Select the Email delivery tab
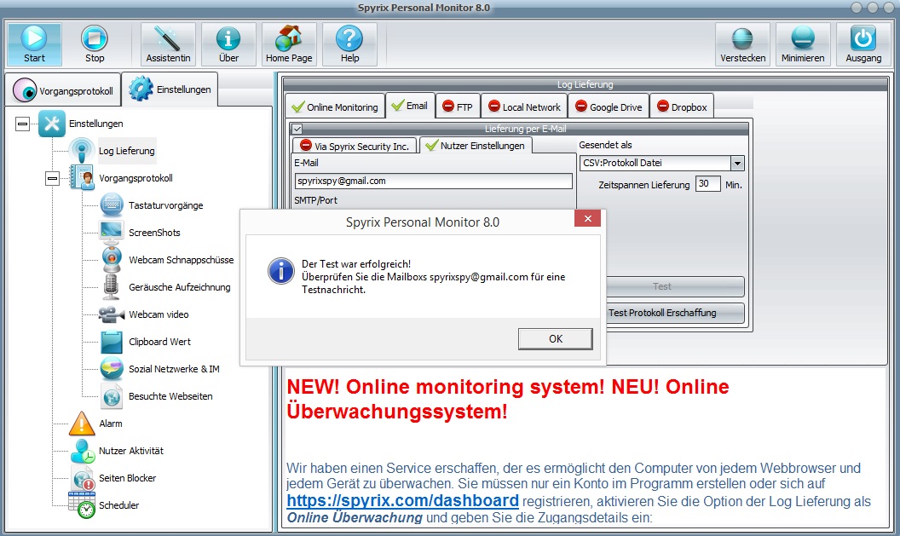The width and height of the screenshot is (900, 536). coord(410,106)
